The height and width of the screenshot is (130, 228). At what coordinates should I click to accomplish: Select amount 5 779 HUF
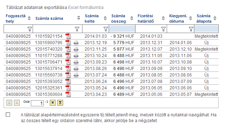(x=124, y=43)
